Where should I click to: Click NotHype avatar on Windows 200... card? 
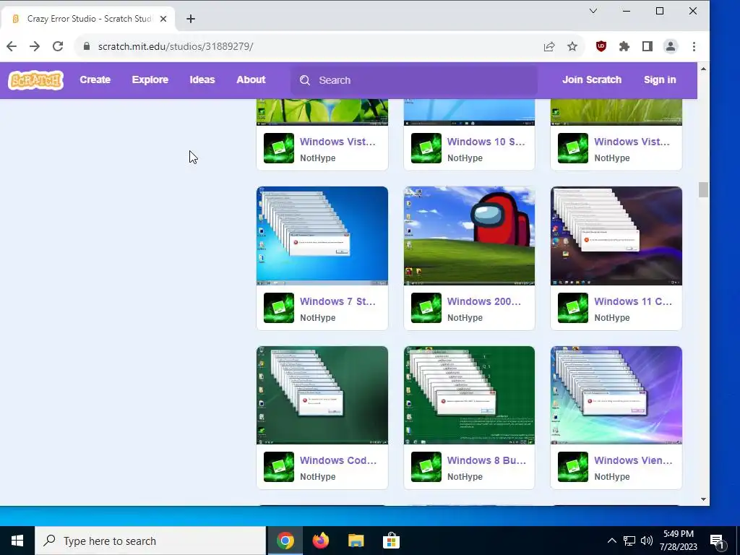pos(426,308)
